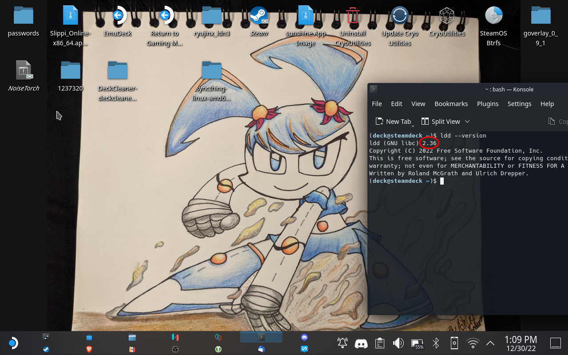Open the ryujinx_ldn3 folder

(212, 22)
